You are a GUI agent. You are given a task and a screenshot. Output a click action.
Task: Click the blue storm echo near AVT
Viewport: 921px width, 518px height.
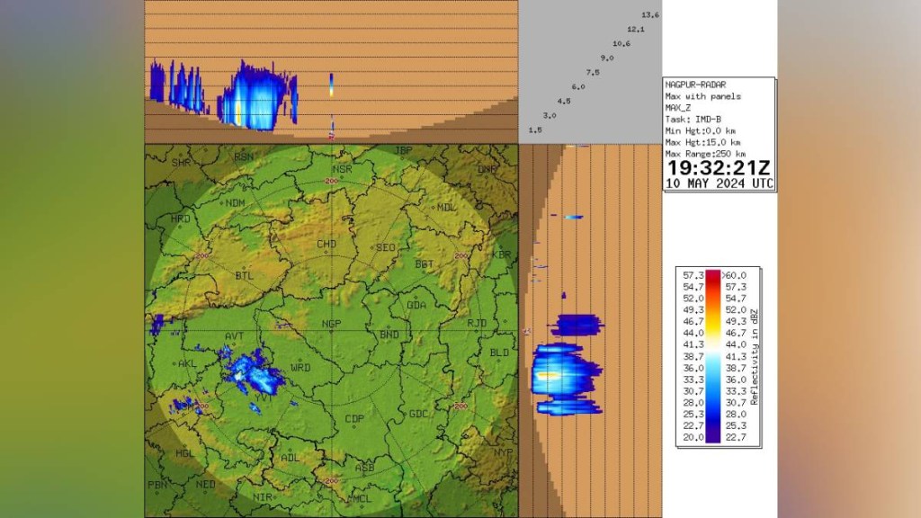coord(252,371)
